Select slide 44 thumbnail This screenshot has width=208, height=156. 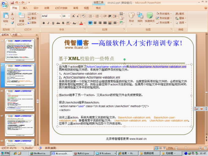(20, 50)
